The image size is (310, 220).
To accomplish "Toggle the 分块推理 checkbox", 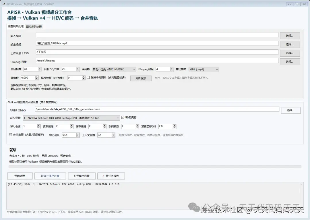I will click(11, 134).
